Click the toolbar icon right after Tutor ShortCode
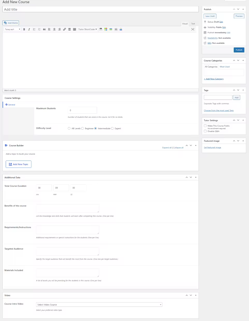 pos(101,29)
